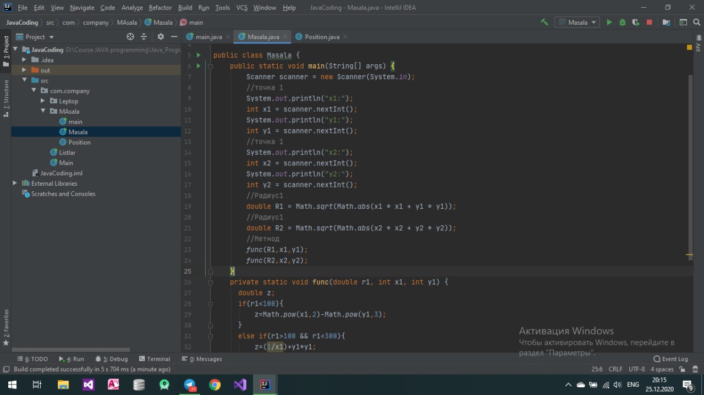Open the Project Structure dialog icon

tap(667, 23)
